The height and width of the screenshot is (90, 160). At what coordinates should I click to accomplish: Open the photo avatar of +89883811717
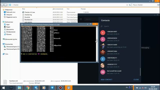pos(103,65)
